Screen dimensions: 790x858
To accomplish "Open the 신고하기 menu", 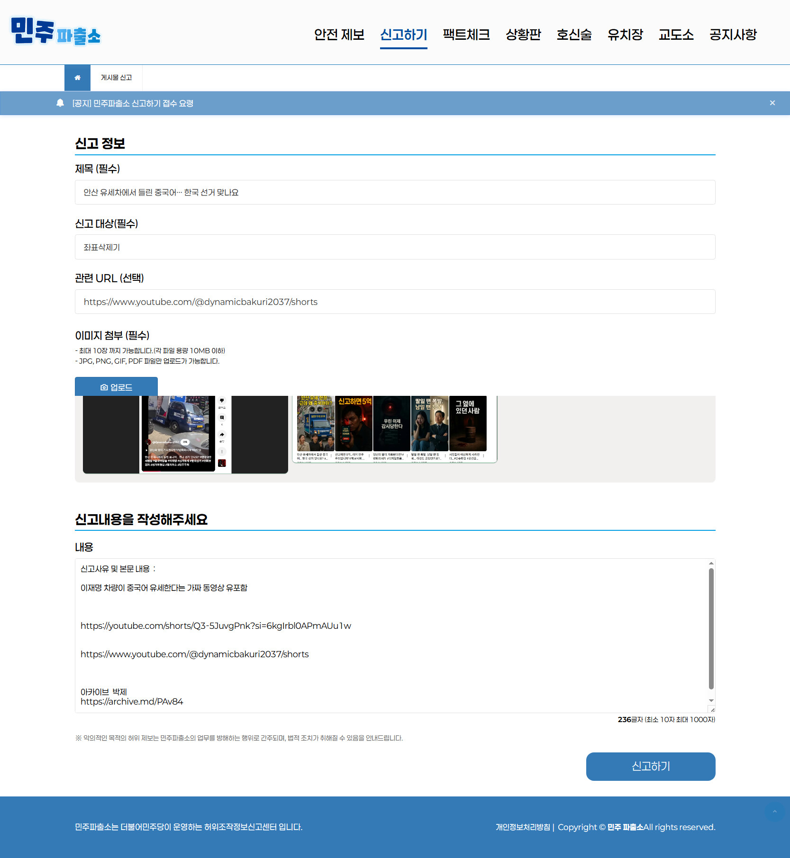I will (404, 35).
